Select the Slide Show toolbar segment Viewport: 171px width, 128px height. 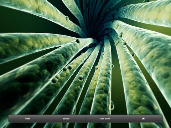[105, 119]
